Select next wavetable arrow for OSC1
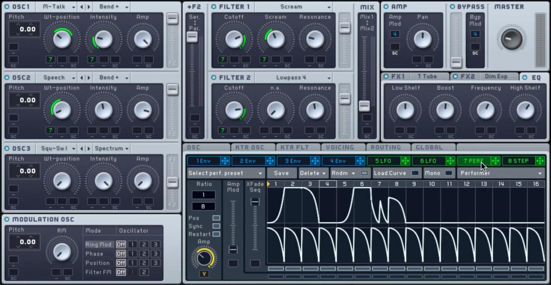The image size is (551, 285). (x=89, y=7)
